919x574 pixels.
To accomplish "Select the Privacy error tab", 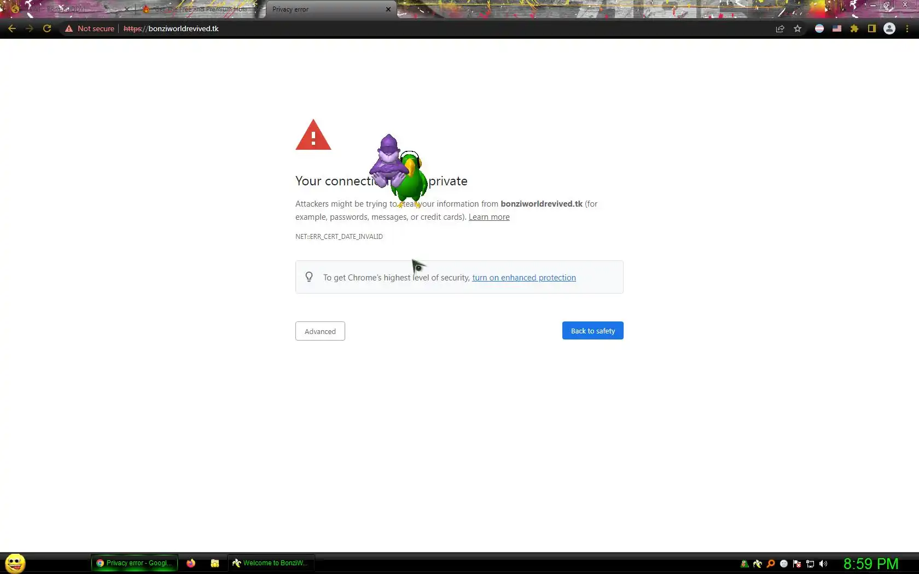I will click(x=331, y=9).
